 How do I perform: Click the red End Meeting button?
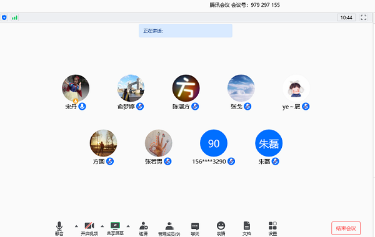(346, 228)
